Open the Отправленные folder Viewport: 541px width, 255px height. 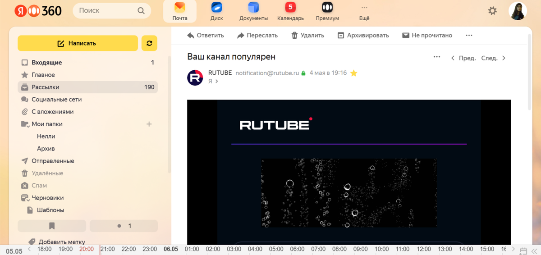[x=87, y=161]
